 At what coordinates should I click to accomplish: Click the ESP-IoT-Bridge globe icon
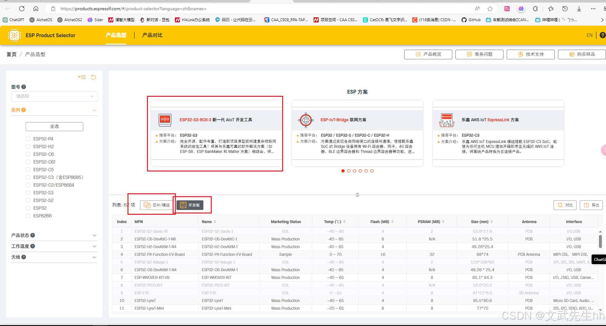(x=306, y=120)
